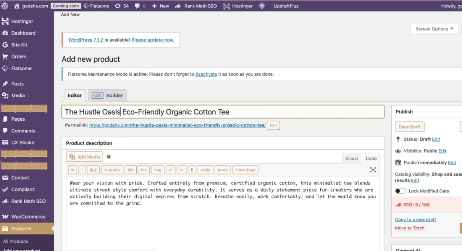Click the WordPress logo in admin bar

coord(5,6)
